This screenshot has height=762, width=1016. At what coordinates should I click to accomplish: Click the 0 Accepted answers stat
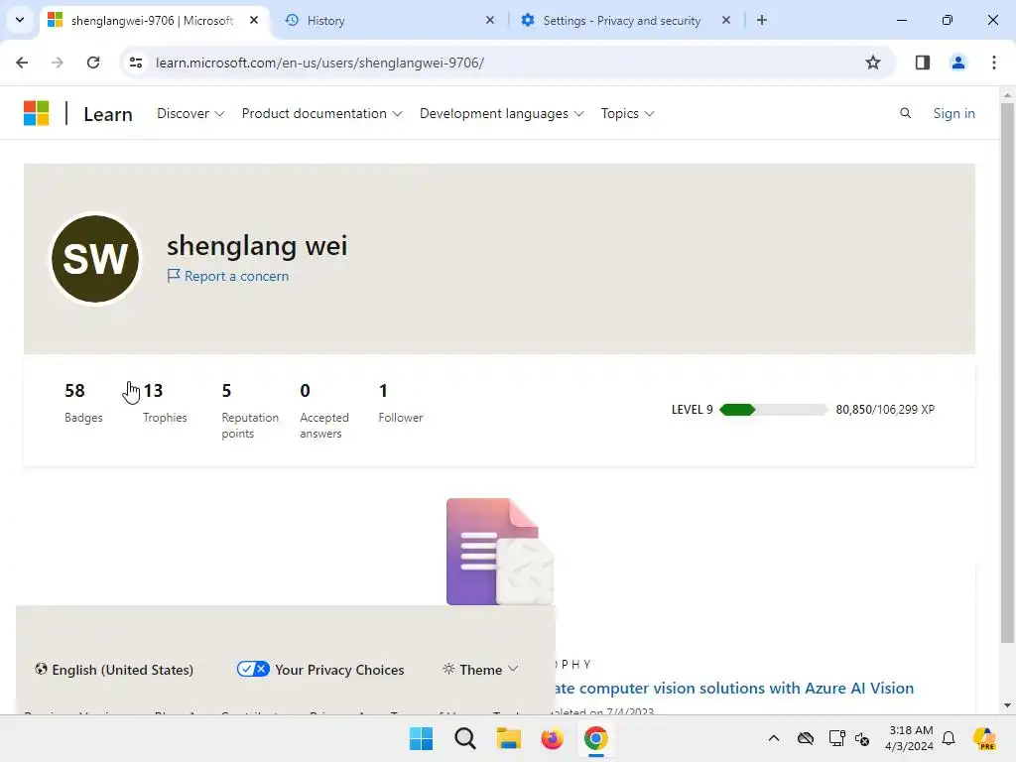(x=324, y=410)
